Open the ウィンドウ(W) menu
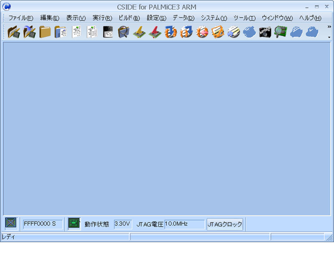 277,18
